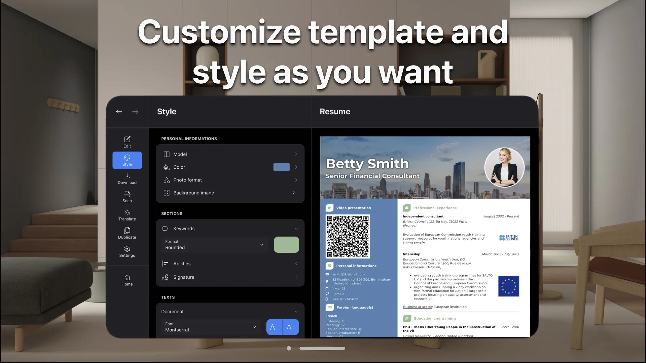Switch to the Resume preview pane
Image resolution: width=646 pixels, height=363 pixels.
(x=335, y=111)
